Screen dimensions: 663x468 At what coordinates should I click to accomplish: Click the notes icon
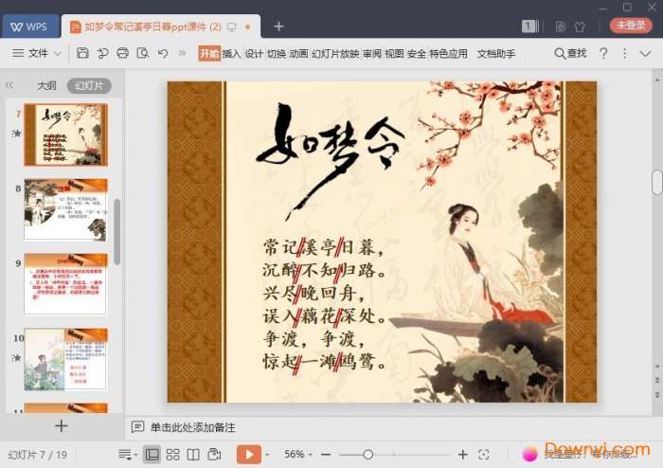tap(138, 427)
